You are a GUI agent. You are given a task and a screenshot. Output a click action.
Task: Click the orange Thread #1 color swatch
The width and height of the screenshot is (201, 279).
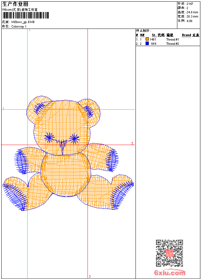147,39
